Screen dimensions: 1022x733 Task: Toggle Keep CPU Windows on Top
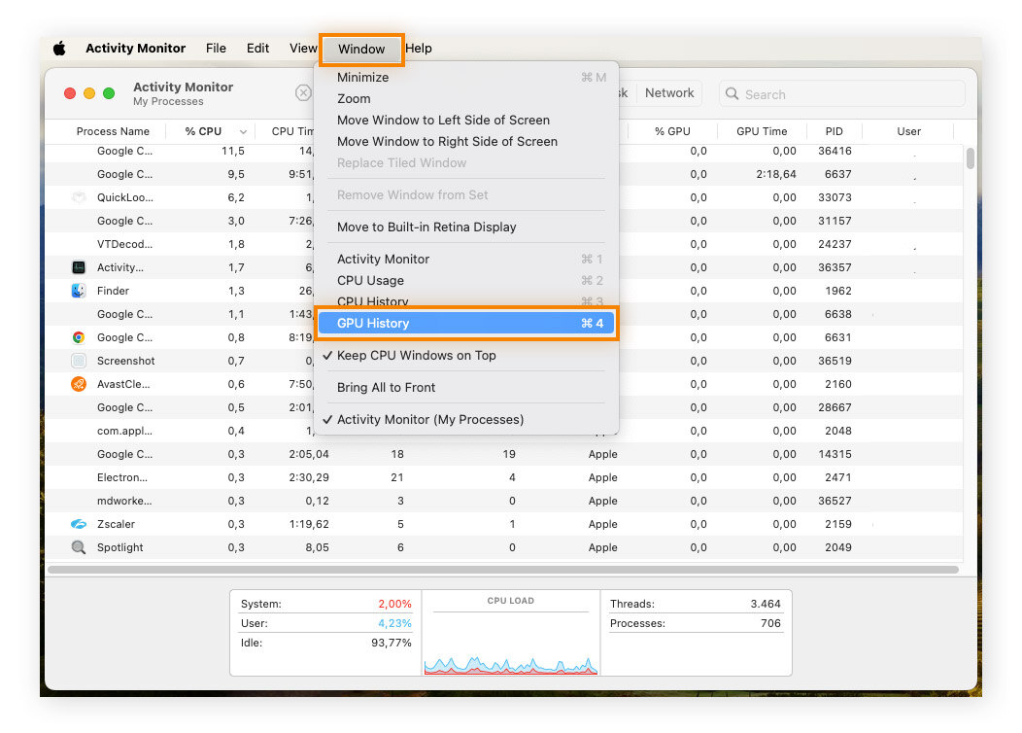417,356
